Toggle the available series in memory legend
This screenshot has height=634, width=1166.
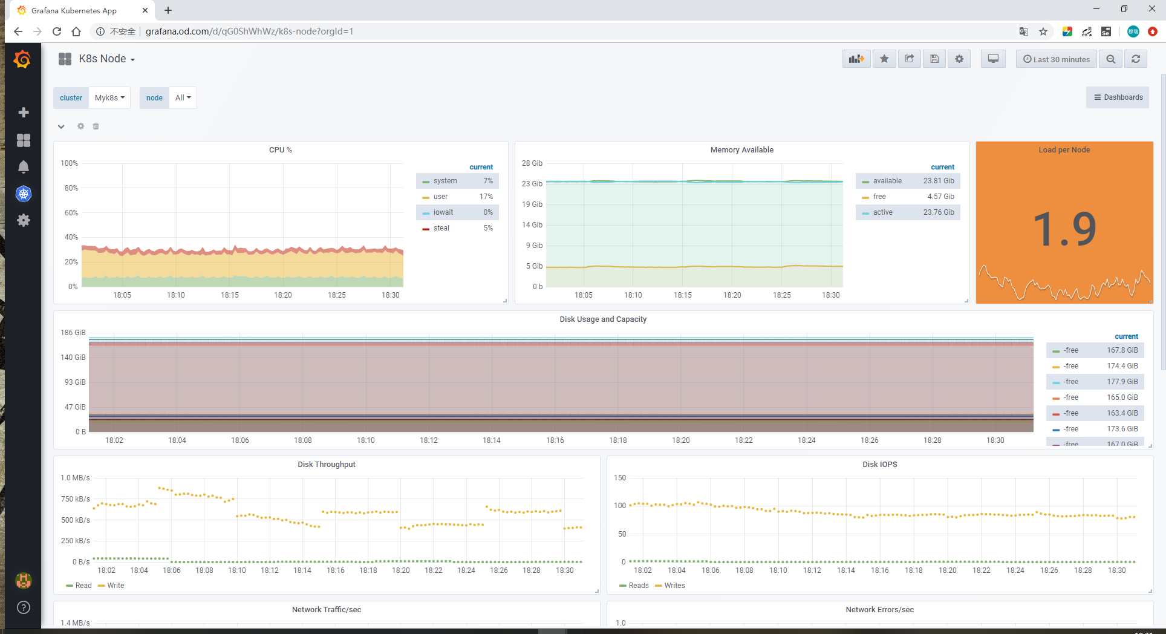coord(887,181)
